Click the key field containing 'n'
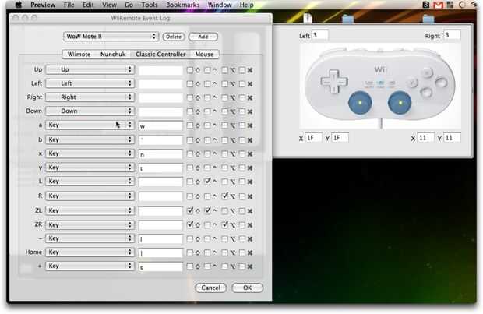The height and width of the screenshot is (314, 483). click(x=160, y=154)
